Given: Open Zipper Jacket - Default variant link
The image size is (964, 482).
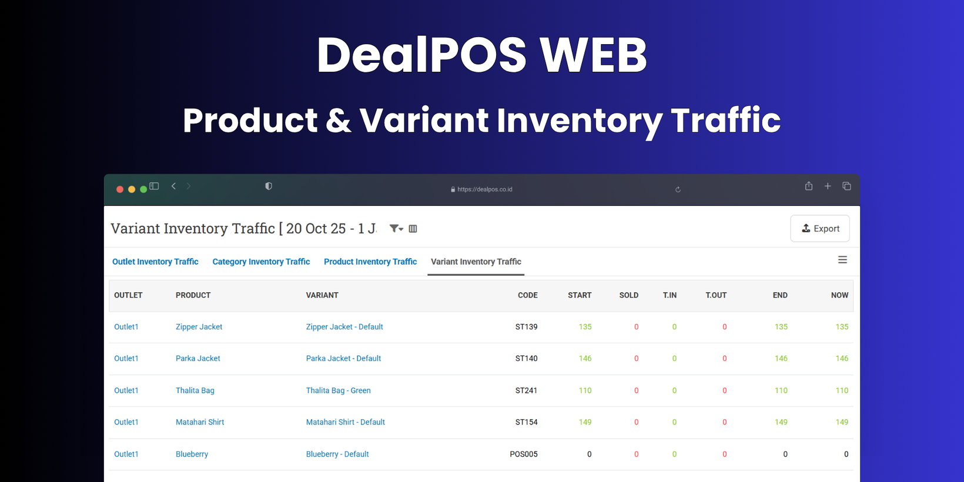Looking at the screenshot, I should tap(344, 327).
